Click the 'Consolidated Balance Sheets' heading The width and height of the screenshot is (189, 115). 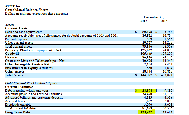pos(26,10)
